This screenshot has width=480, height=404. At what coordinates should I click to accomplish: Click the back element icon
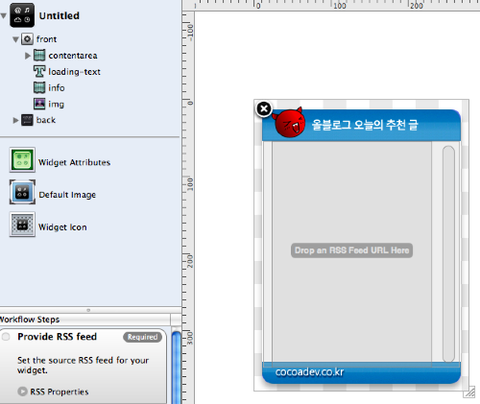pos(27,120)
